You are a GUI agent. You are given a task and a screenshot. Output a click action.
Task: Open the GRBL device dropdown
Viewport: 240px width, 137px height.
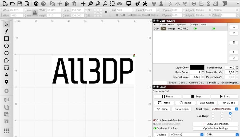pos(222,135)
